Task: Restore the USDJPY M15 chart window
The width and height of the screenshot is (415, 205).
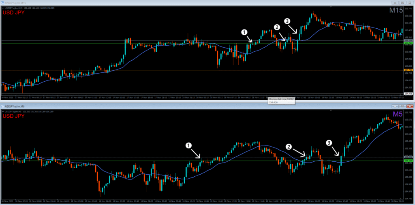Action: tap(402, 3)
